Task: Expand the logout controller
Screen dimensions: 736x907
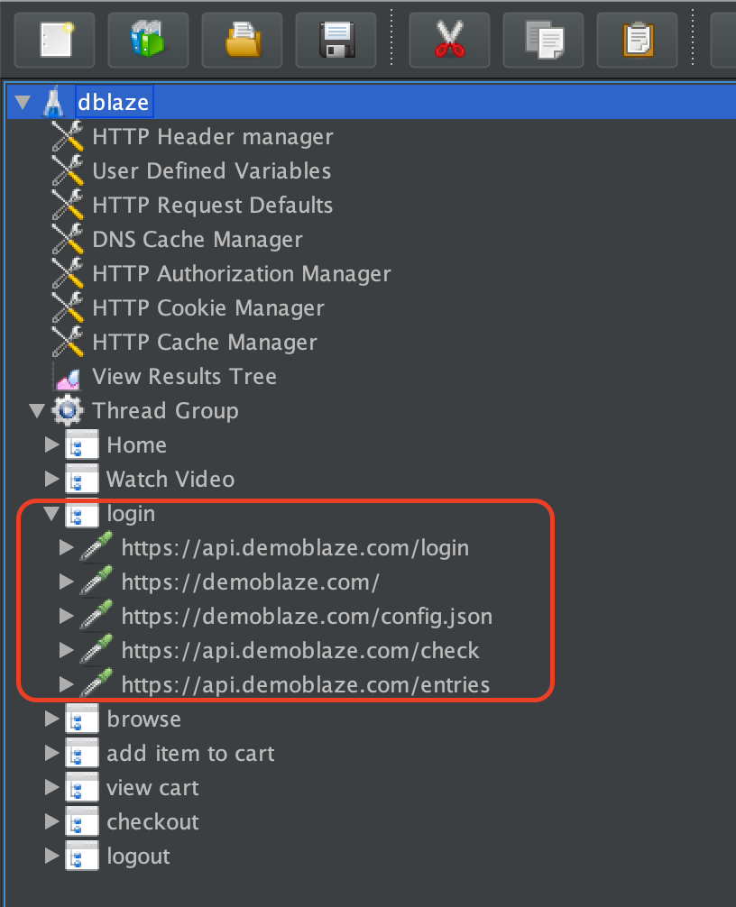Action: pyautogui.click(x=52, y=856)
